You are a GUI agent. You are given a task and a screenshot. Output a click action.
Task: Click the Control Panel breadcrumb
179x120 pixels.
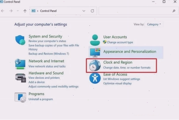(x=48, y=11)
